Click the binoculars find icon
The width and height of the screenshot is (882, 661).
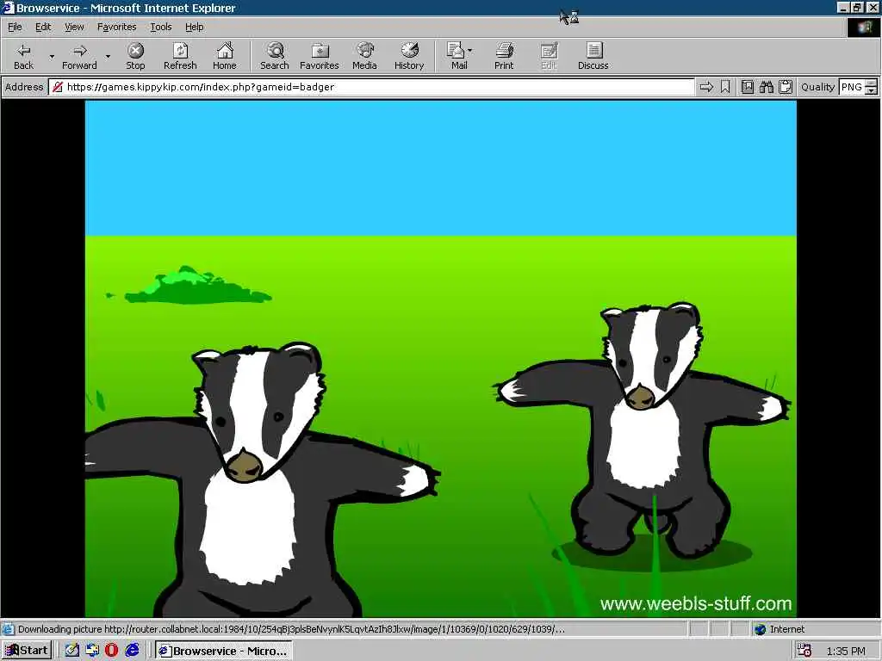coord(766,87)
